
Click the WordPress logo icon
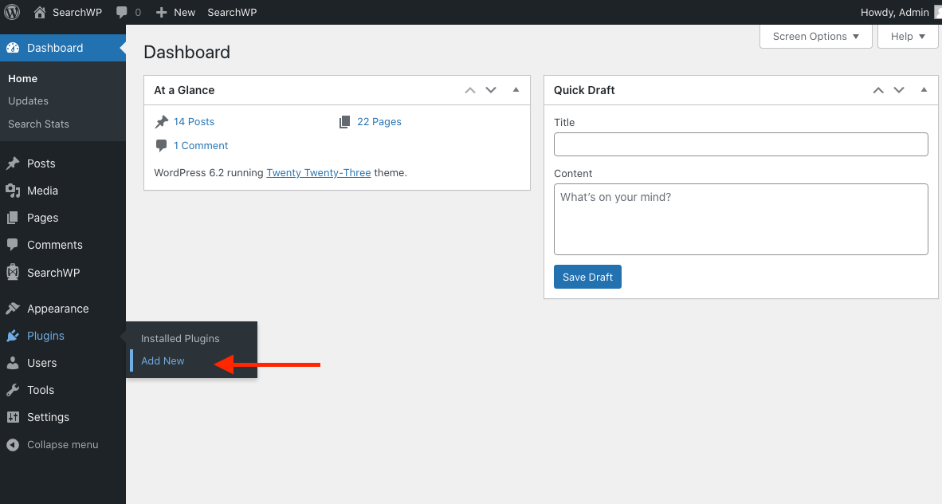point(12,12)
